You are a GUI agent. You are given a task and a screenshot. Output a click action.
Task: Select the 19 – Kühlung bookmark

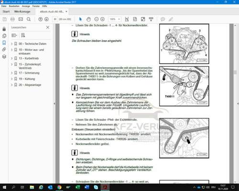coord(27,79)
